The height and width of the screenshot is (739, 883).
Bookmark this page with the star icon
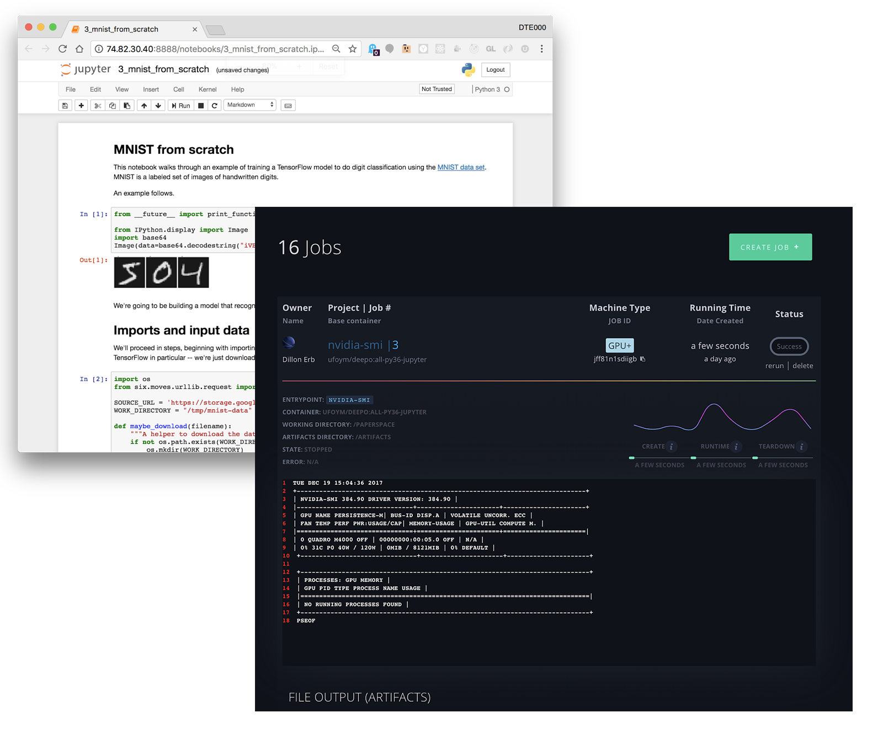click(353, 49)
